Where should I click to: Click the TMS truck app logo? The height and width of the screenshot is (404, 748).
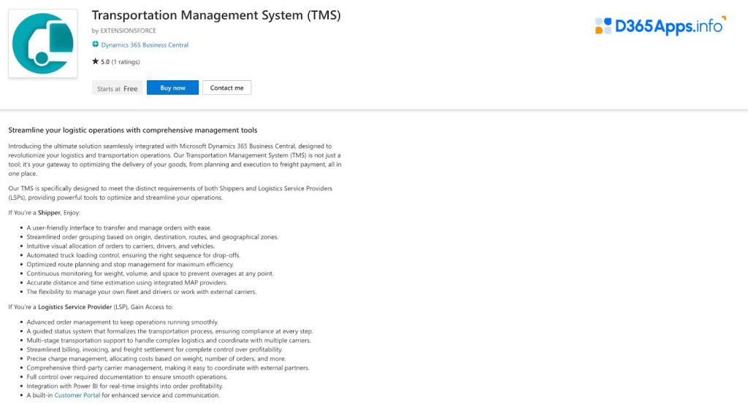[43, 43]
